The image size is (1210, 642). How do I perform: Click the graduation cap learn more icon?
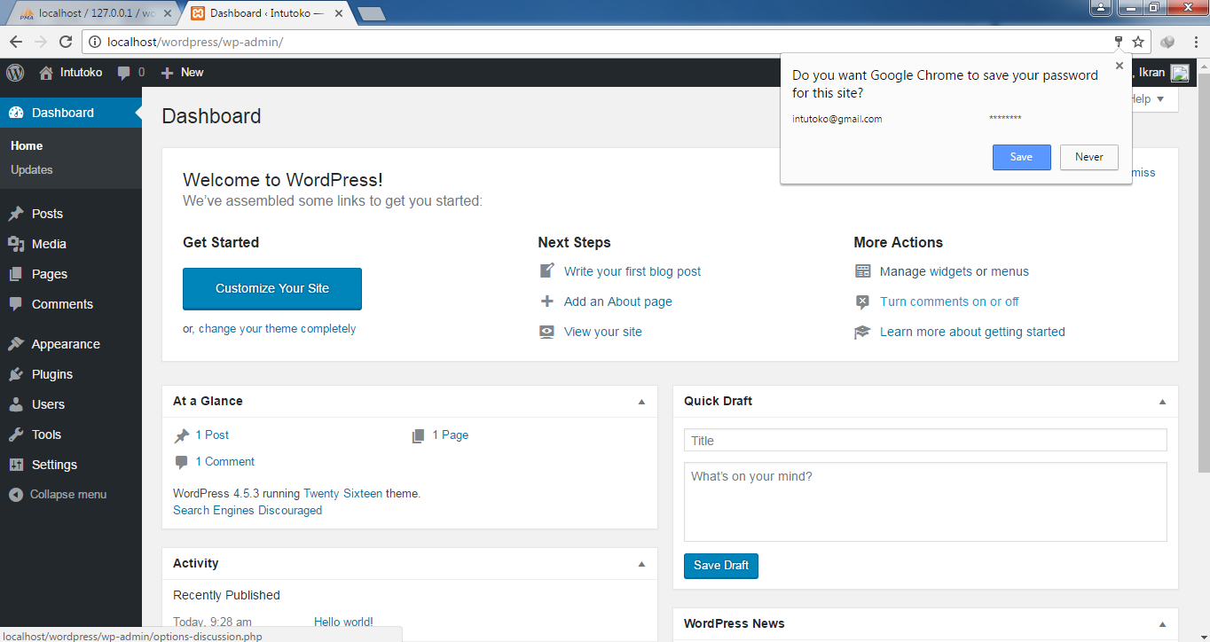[x=862, y=332]
